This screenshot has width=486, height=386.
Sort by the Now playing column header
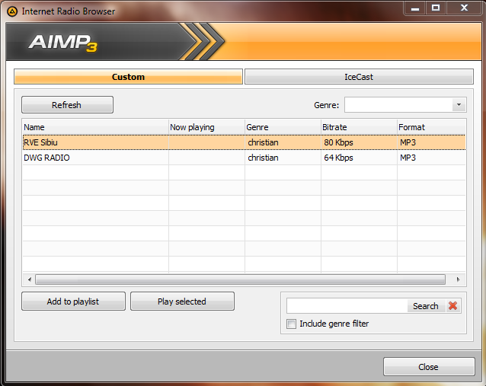(x=206, y=127)
